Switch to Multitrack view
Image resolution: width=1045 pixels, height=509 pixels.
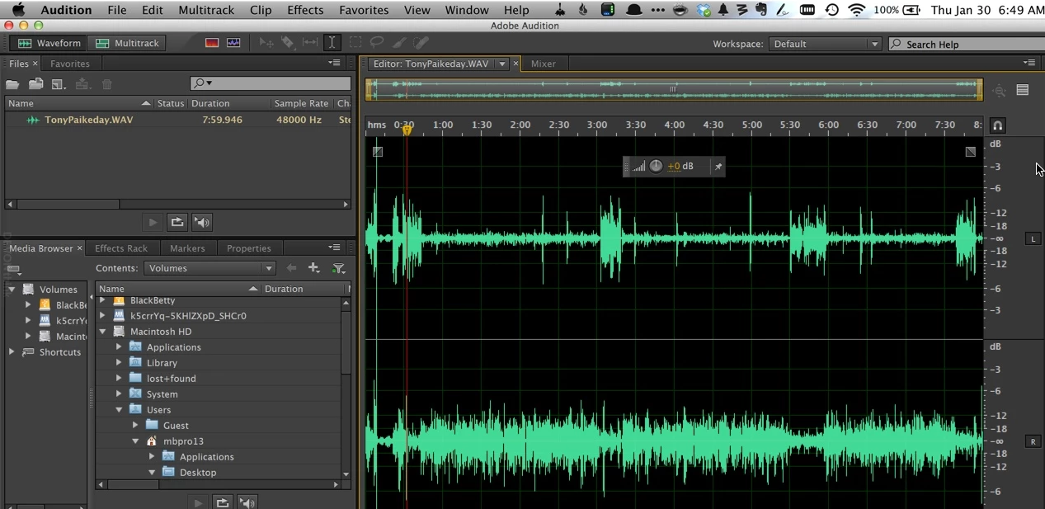coord(127,43)
